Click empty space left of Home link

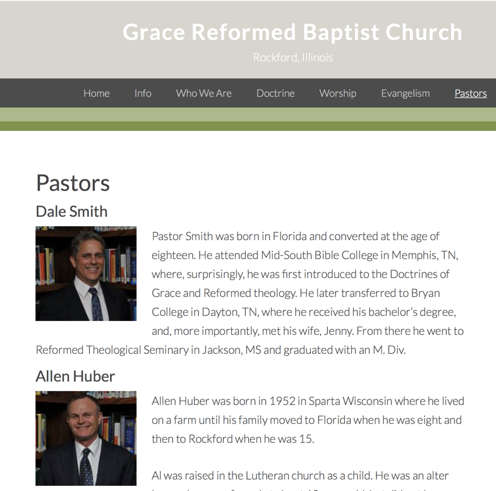[x=38, y=94]
